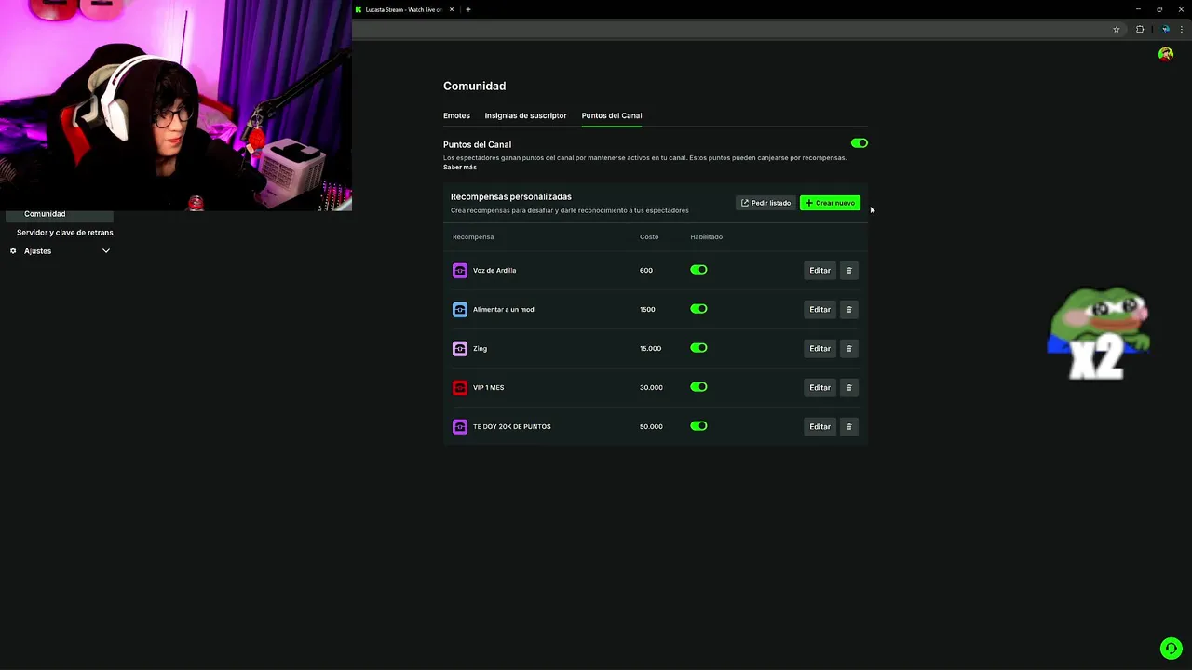1192x670 pixels.
Task: Edit the TE DOY 20K DE PUNTOS reward
Action: click(819, 427)
